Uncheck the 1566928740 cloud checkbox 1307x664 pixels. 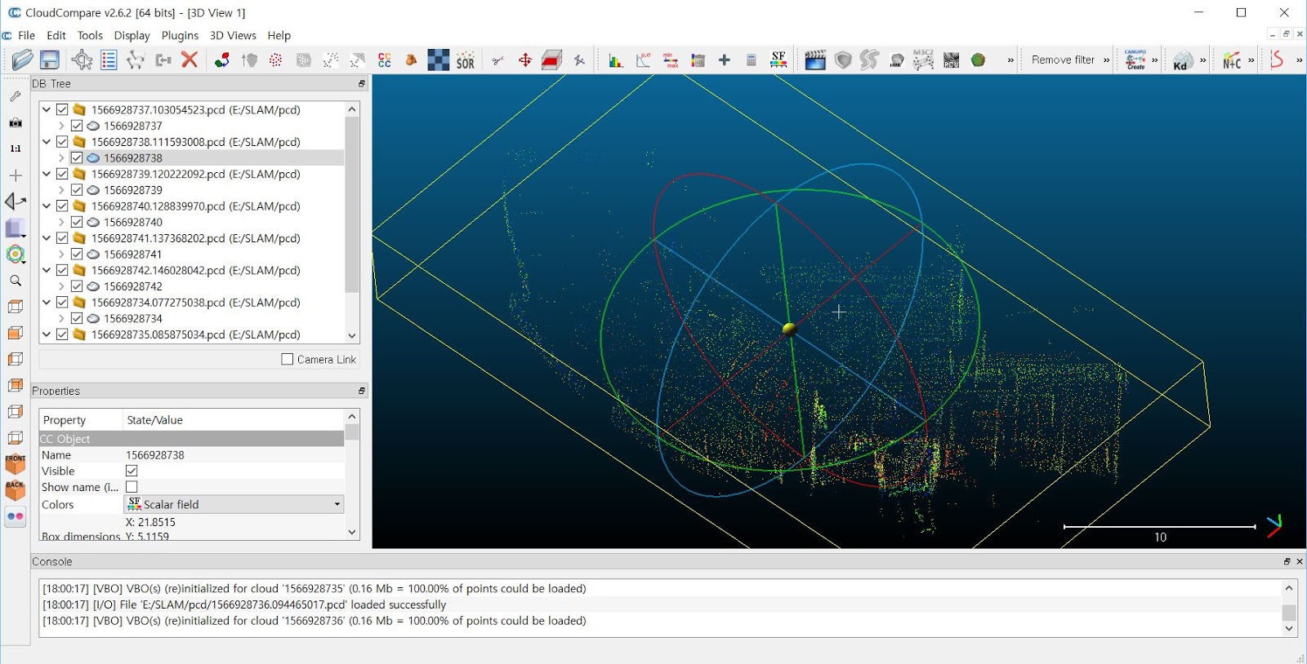pyautogui.click(x=77, y=222)
